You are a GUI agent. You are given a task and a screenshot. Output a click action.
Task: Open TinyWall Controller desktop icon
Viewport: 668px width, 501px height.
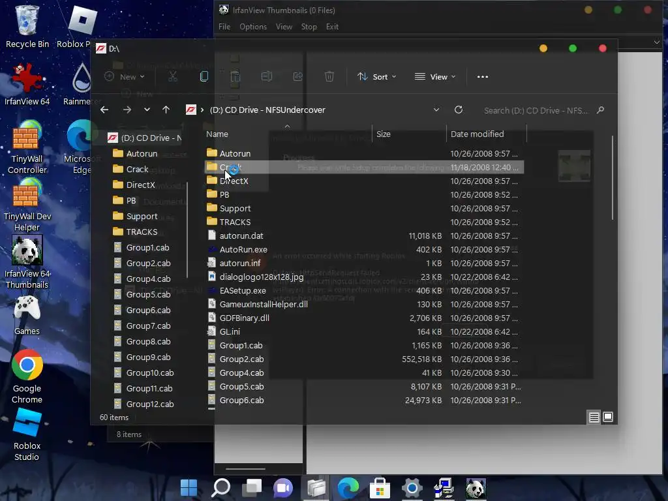(x=27, y=147)
